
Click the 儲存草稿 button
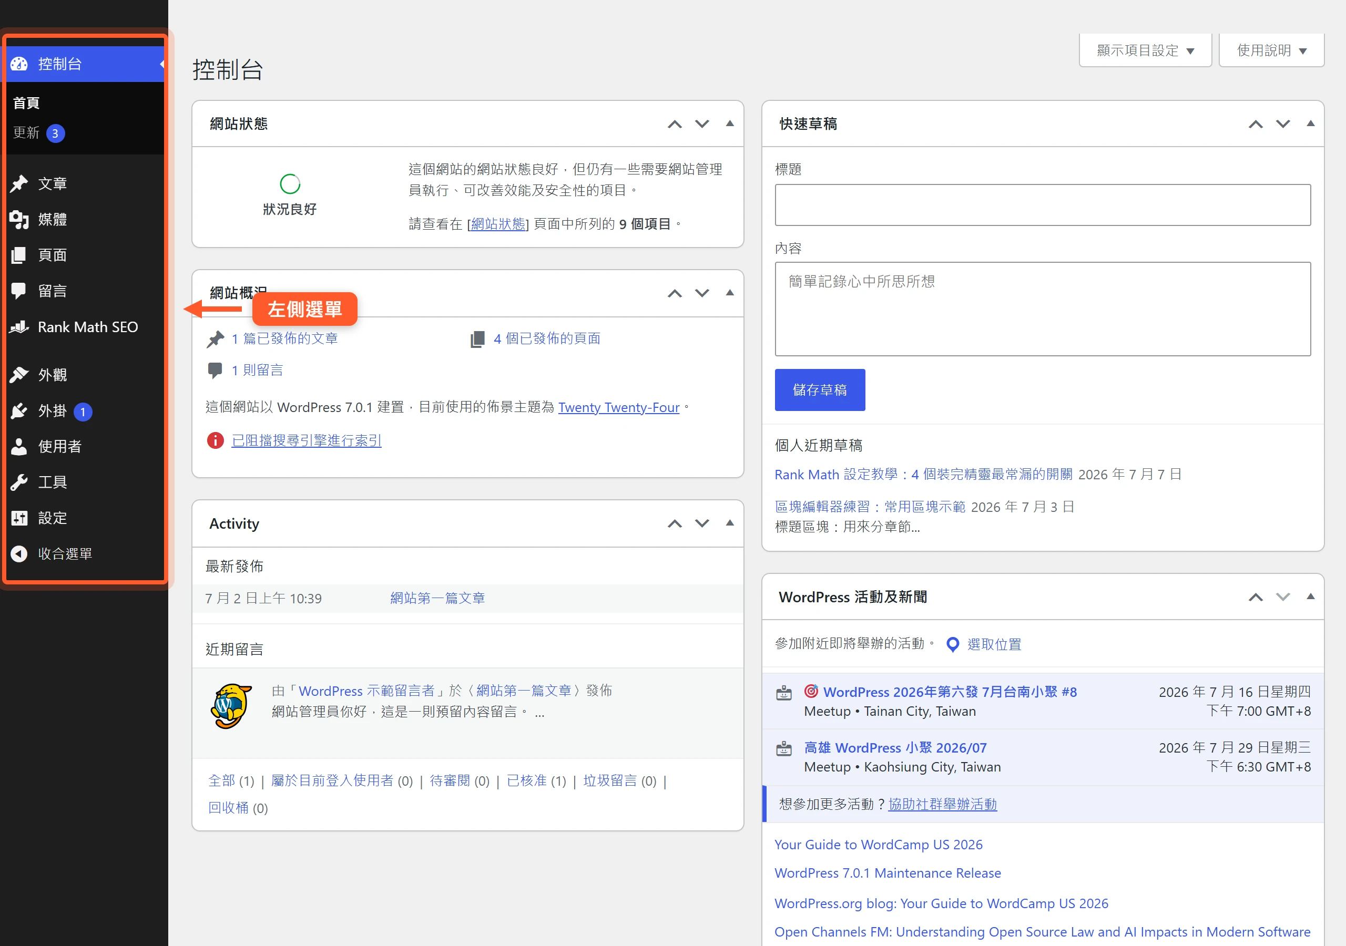tap(820, 390)
